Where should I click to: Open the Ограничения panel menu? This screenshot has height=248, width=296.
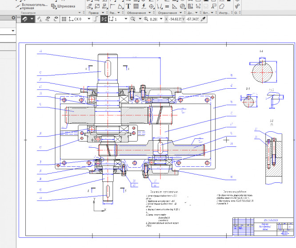[180, 13]
